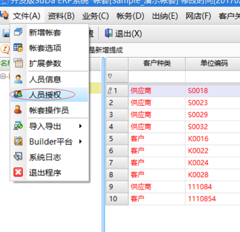Image resolution: width=240 pixels, height=232 pixels.
Task: Choose 帐套选项 from the menu
Action: [49, 48]
